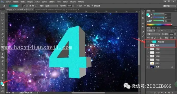Select the Clone Stamp tool

[2, 40]
